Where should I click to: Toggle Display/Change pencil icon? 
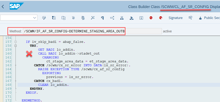point(44,18)
